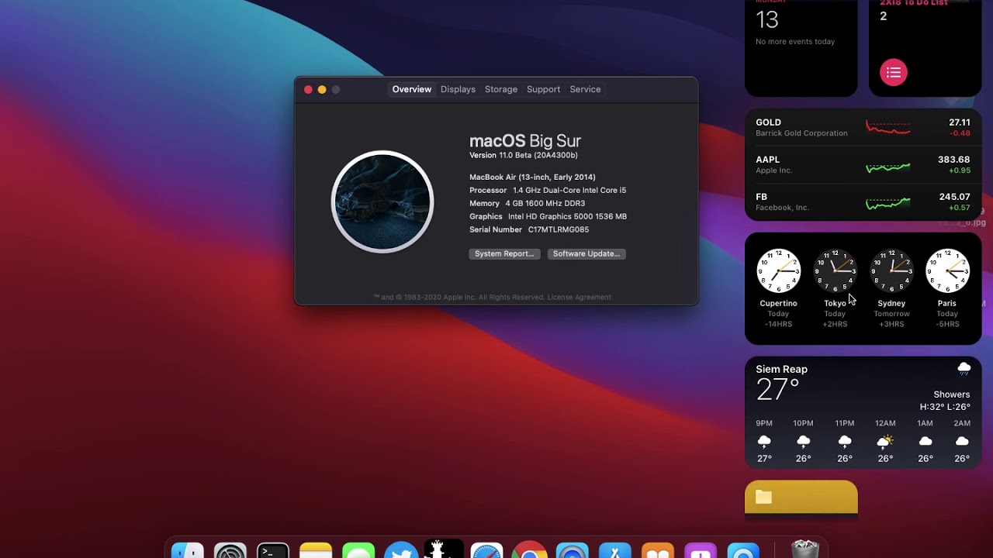Select the Overview tab
The height and width of the screenshot is (558, 993).
pos(412,89)
